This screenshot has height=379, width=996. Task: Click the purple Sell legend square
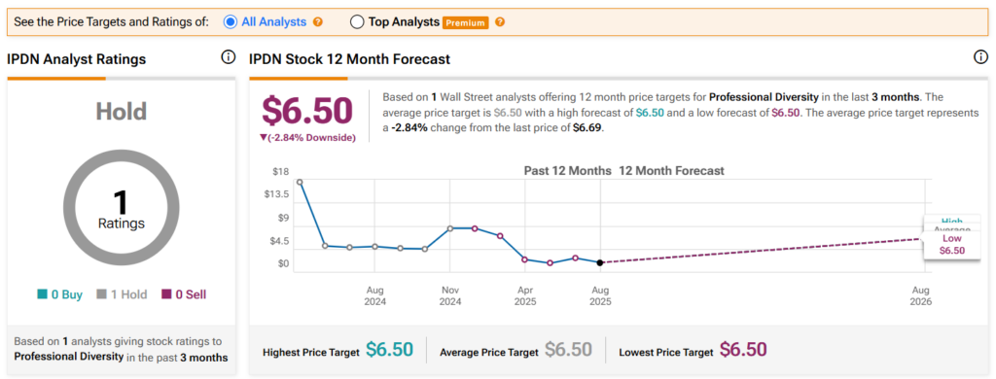click(166, 294)
